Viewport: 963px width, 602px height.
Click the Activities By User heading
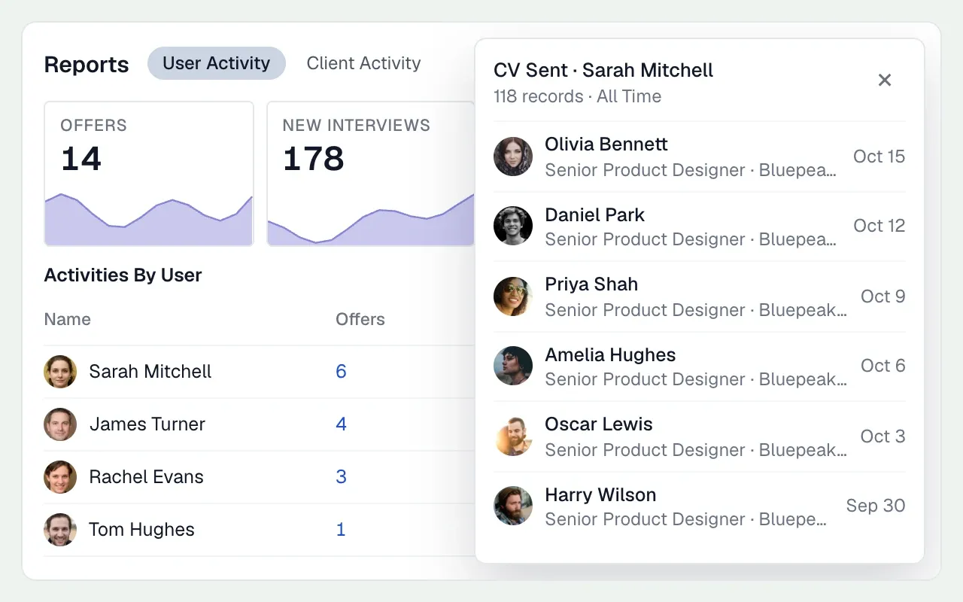(x=123, y=275)
